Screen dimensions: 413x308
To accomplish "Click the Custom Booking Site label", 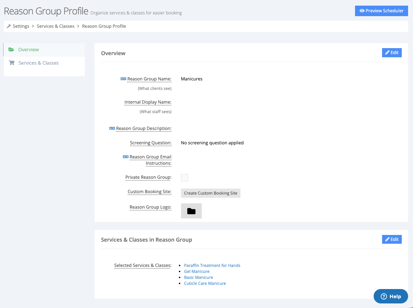I will point(149,192).
